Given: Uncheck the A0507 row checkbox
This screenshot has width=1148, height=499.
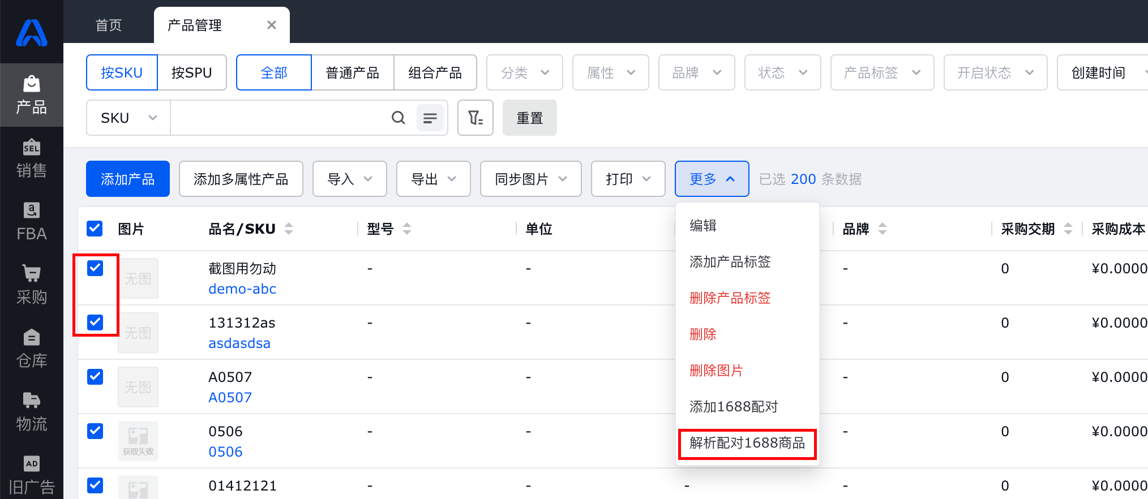Looking at the screenshot, I should 95,377.
